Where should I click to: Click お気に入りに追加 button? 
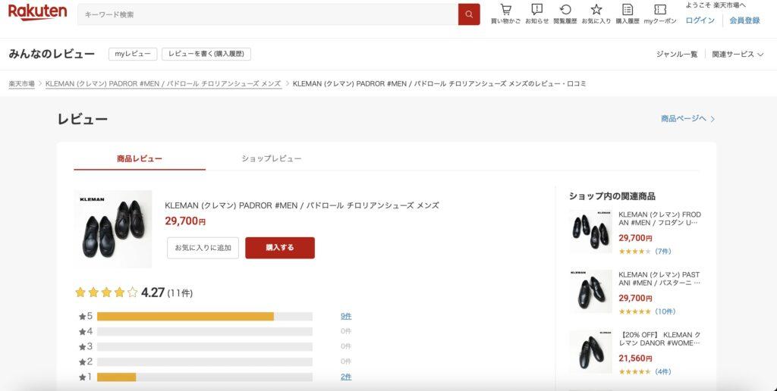(x=203, y=248)
